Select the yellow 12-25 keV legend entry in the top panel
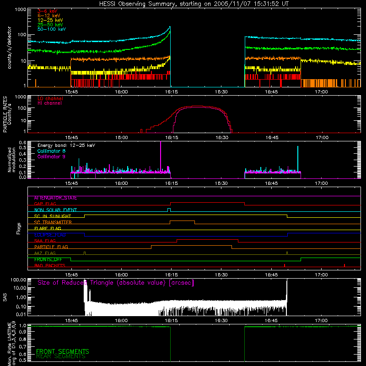Screen dimensions: 366x366 [x=50, y=20]
